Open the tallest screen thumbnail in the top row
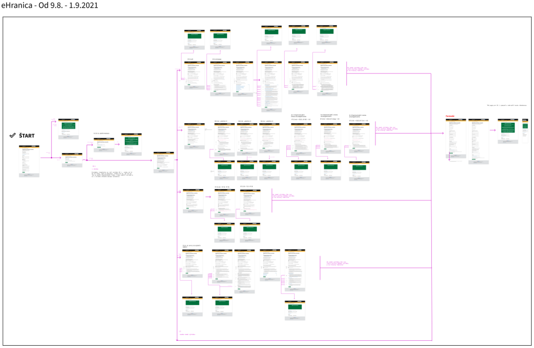The height and width of the screenshot is (348, 534). tap(271, 87)
